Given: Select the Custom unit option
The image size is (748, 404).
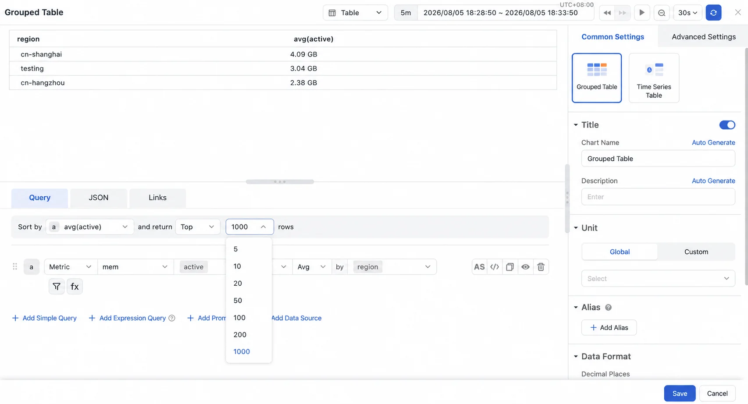Looking at the screenshot, I should pyautogui.click(x=696, y=252).
